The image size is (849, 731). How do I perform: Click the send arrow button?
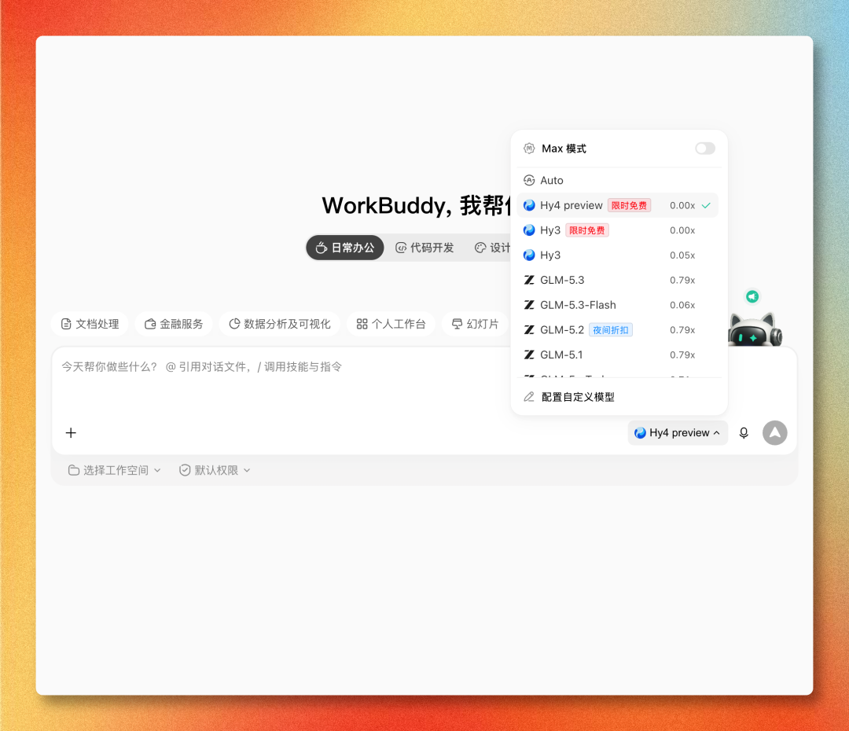(x=775, y=432)
